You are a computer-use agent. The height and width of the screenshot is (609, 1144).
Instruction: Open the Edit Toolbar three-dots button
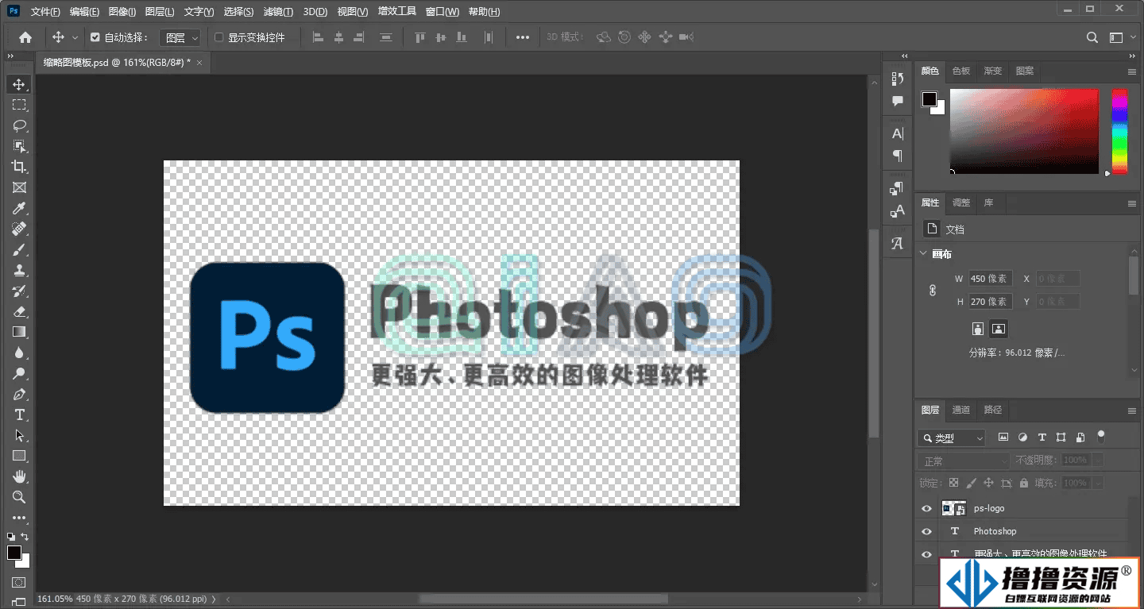coord(19,518)
